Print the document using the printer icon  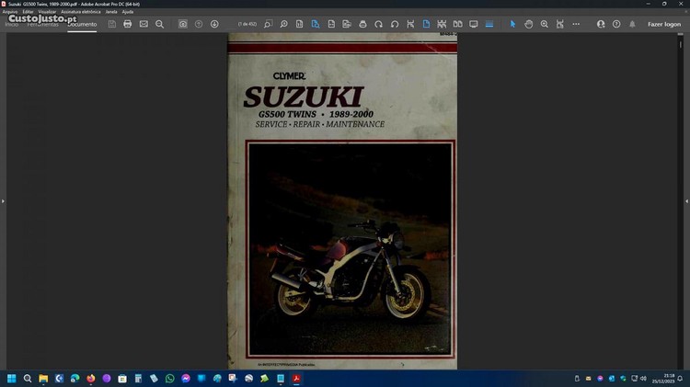tap(127, 24)
